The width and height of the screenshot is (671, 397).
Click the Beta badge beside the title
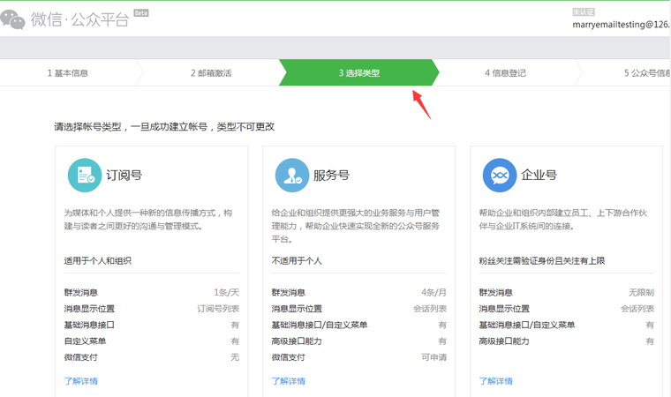141,13
